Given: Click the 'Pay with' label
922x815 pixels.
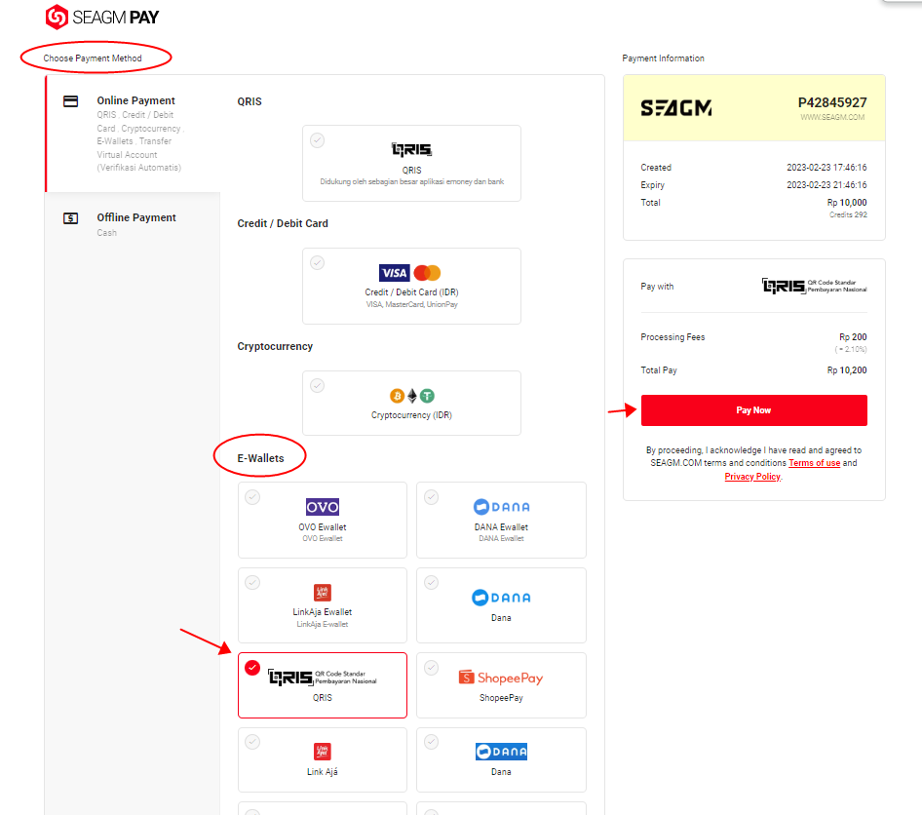Looking at the screenshot, I should coord(657,287).
